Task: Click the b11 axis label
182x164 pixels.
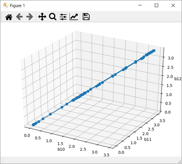Action: tap(148, 139)
